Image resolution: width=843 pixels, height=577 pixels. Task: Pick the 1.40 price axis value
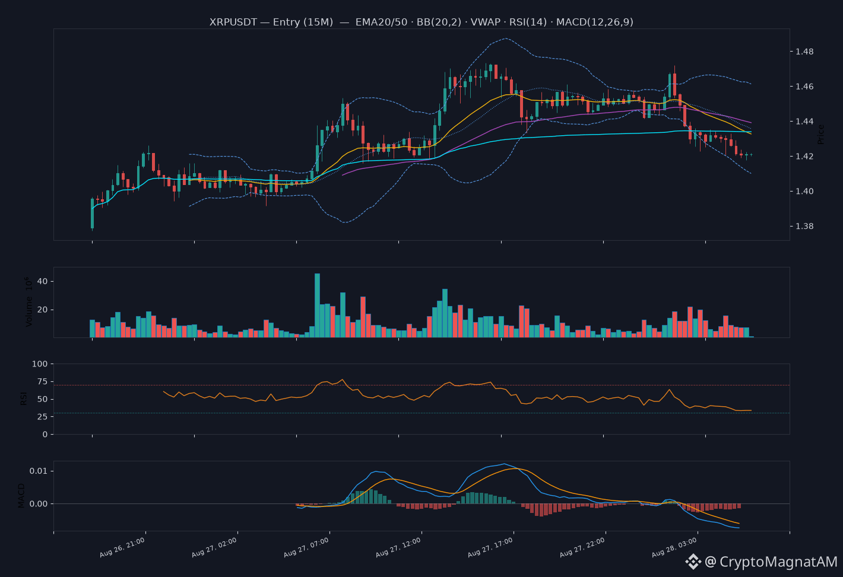click(x=805, y=192)
